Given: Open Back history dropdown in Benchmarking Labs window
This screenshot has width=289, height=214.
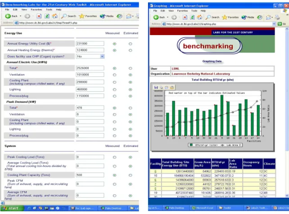Looking at the screenshot, I should [20, 16].
